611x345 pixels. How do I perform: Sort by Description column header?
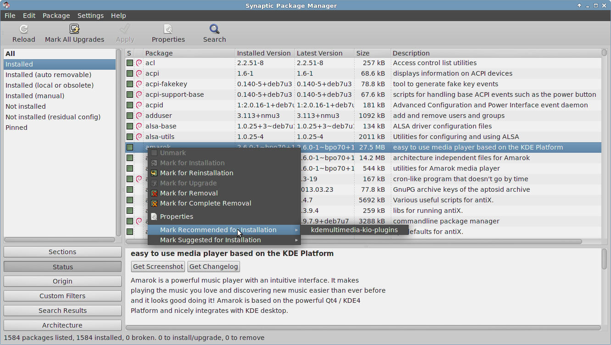(496, 53)
